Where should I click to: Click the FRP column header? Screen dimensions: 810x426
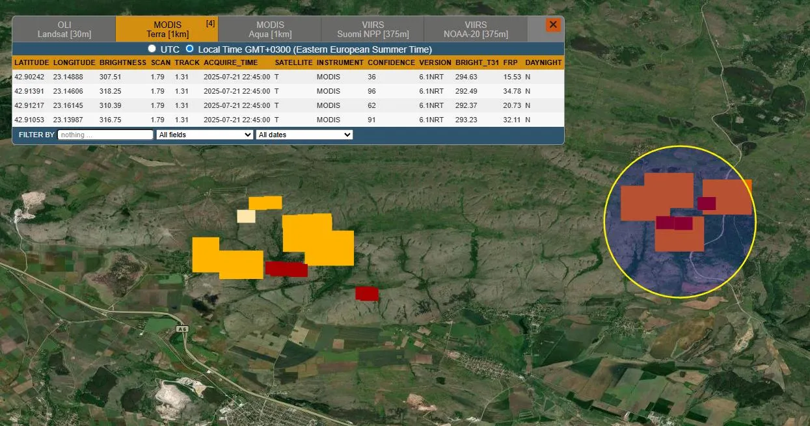pyautogui.click(x=510, y=62)
